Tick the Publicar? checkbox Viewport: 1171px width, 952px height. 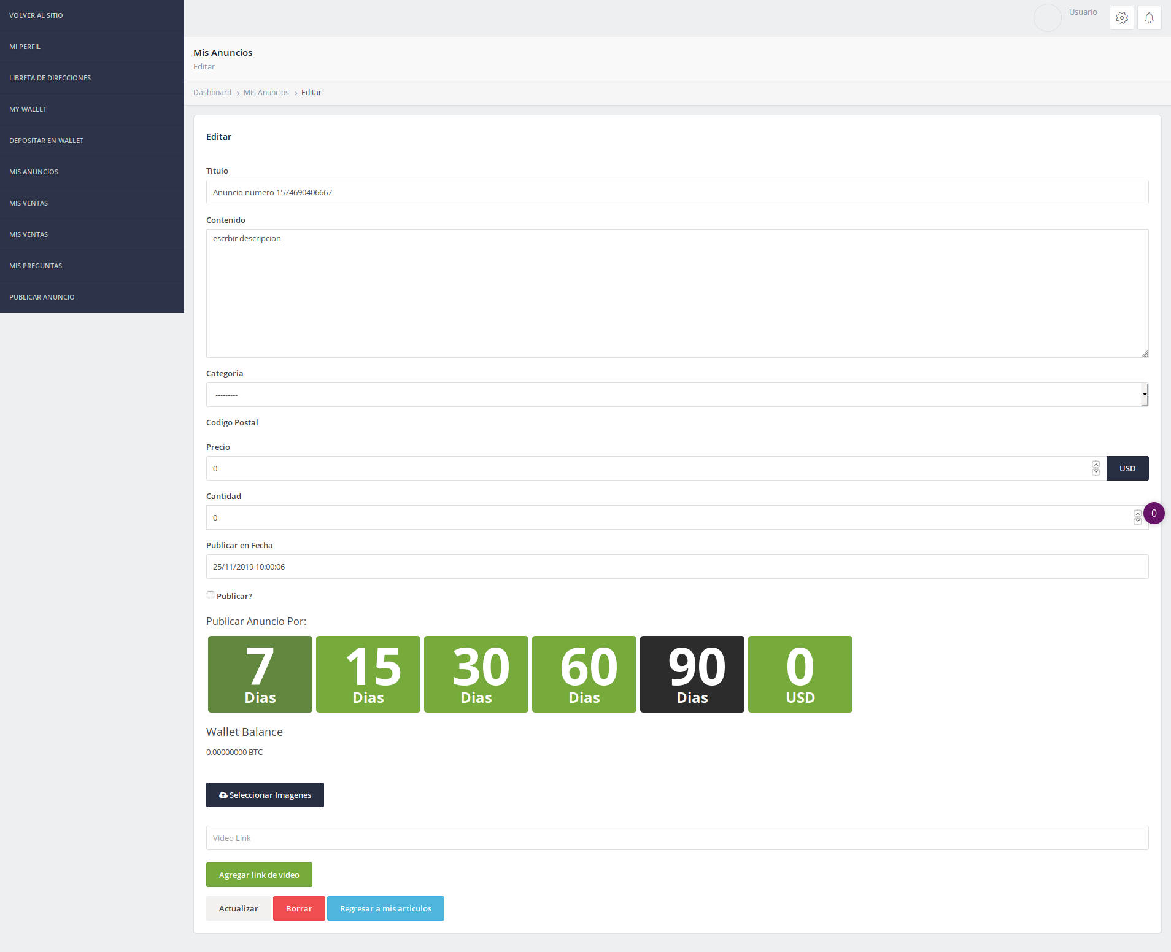pyautogui.click(x=211, y=595)
